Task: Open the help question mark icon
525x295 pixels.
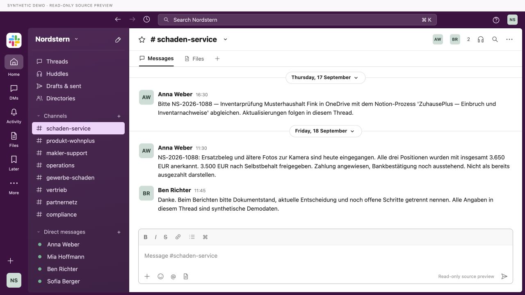Action: tap(496, 20)
